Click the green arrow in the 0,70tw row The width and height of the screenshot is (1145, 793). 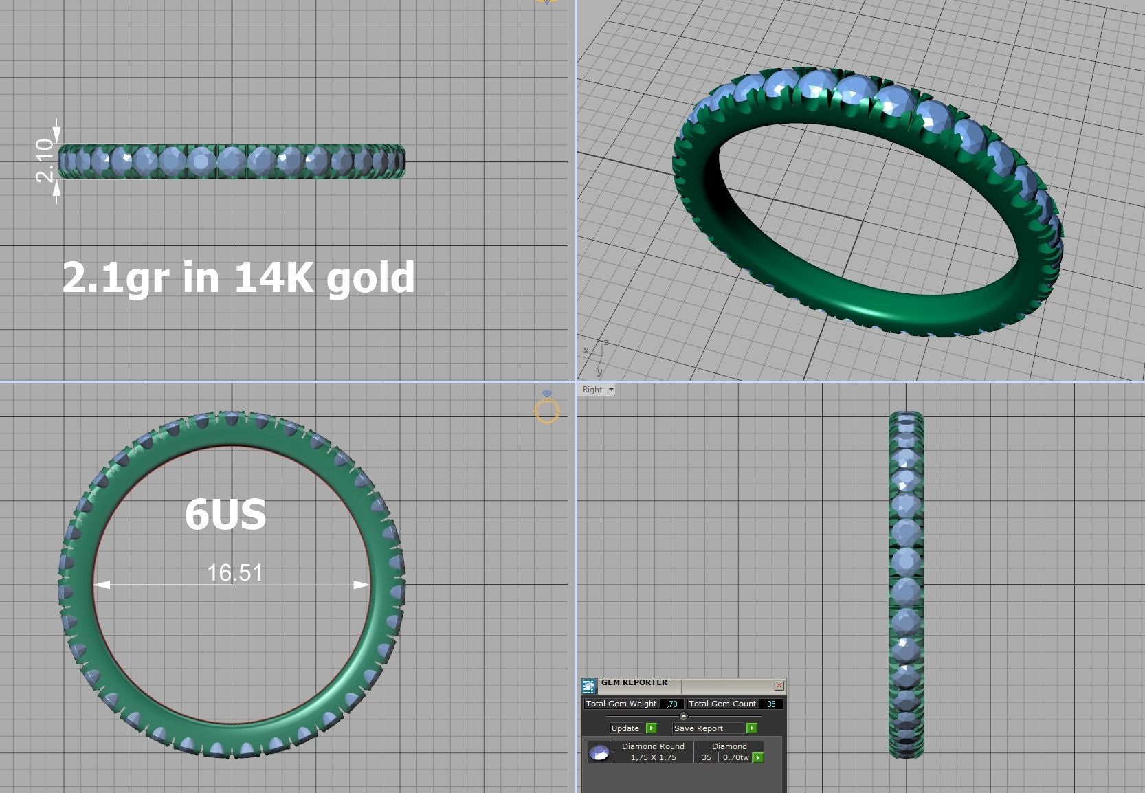click(758, 757)
